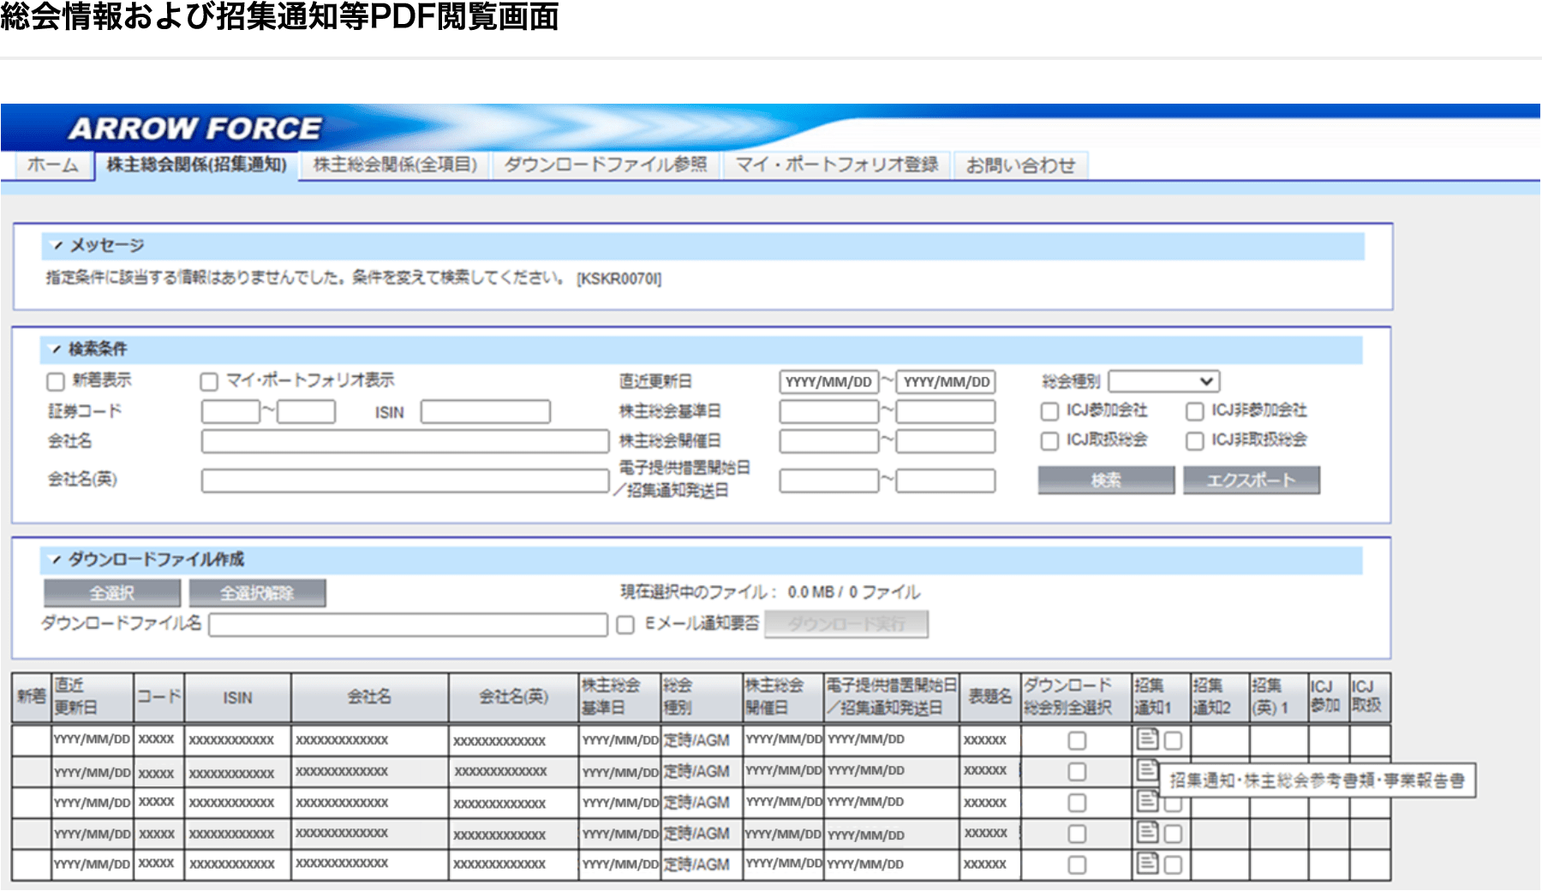Image resolution: width=1542 pixels, height=891 pixels.
Task: Check the ICJ非参加会社 option
Action: click(x=1195, y=412)
